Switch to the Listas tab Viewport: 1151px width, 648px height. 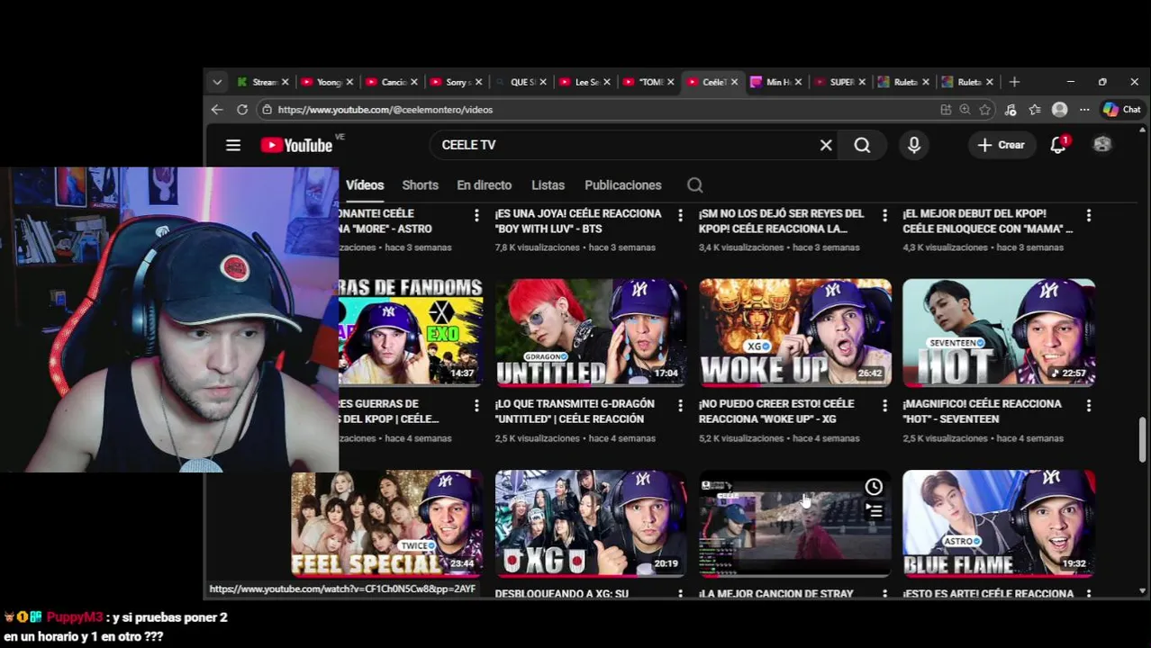coord(548,185)
